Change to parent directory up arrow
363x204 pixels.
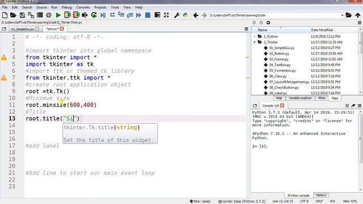click(358, 15)
